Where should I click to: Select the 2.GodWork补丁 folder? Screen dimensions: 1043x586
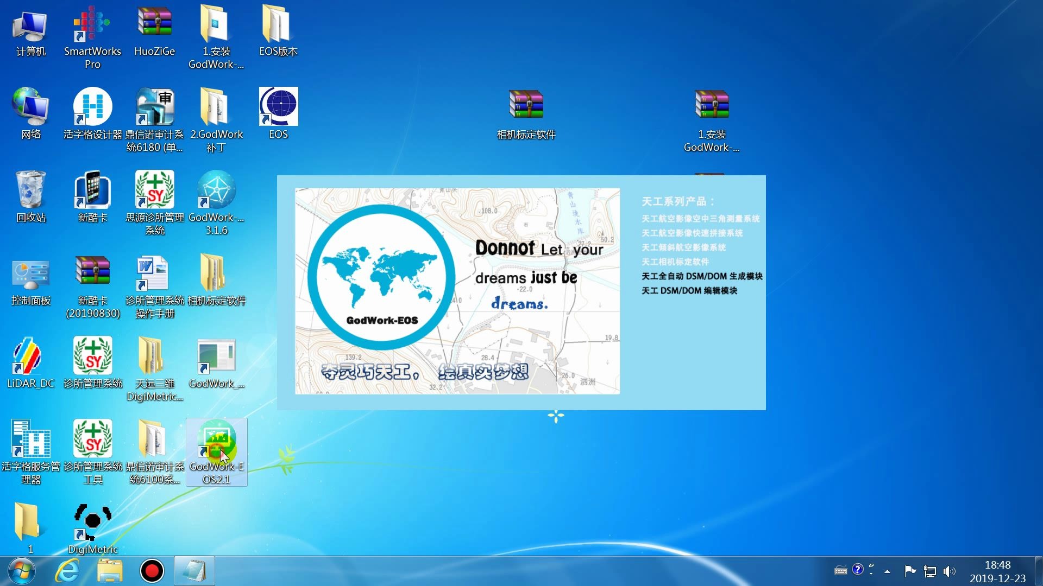pos(216,120)
